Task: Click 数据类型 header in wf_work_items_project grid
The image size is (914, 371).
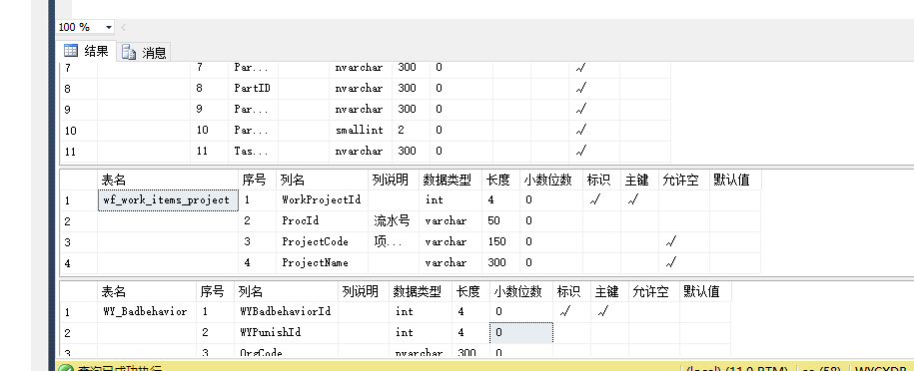Action: (451, 180)
